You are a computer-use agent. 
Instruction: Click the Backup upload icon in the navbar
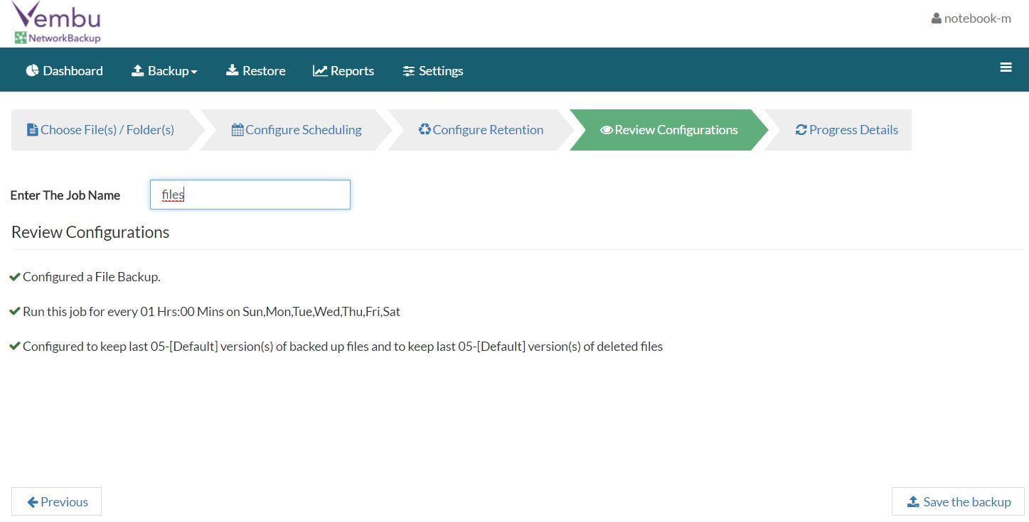[x=137, y=70]
